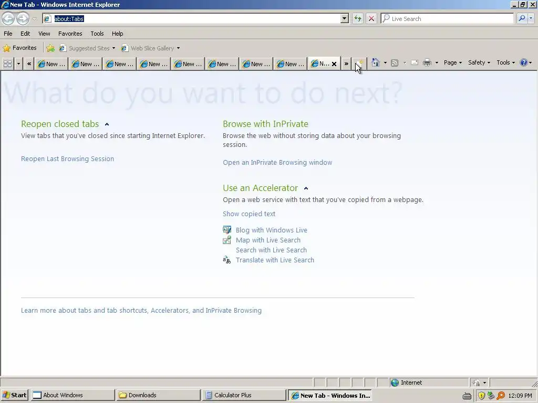
Task: Open Quick Tabs thumbnail view
Action: [7, 63]
